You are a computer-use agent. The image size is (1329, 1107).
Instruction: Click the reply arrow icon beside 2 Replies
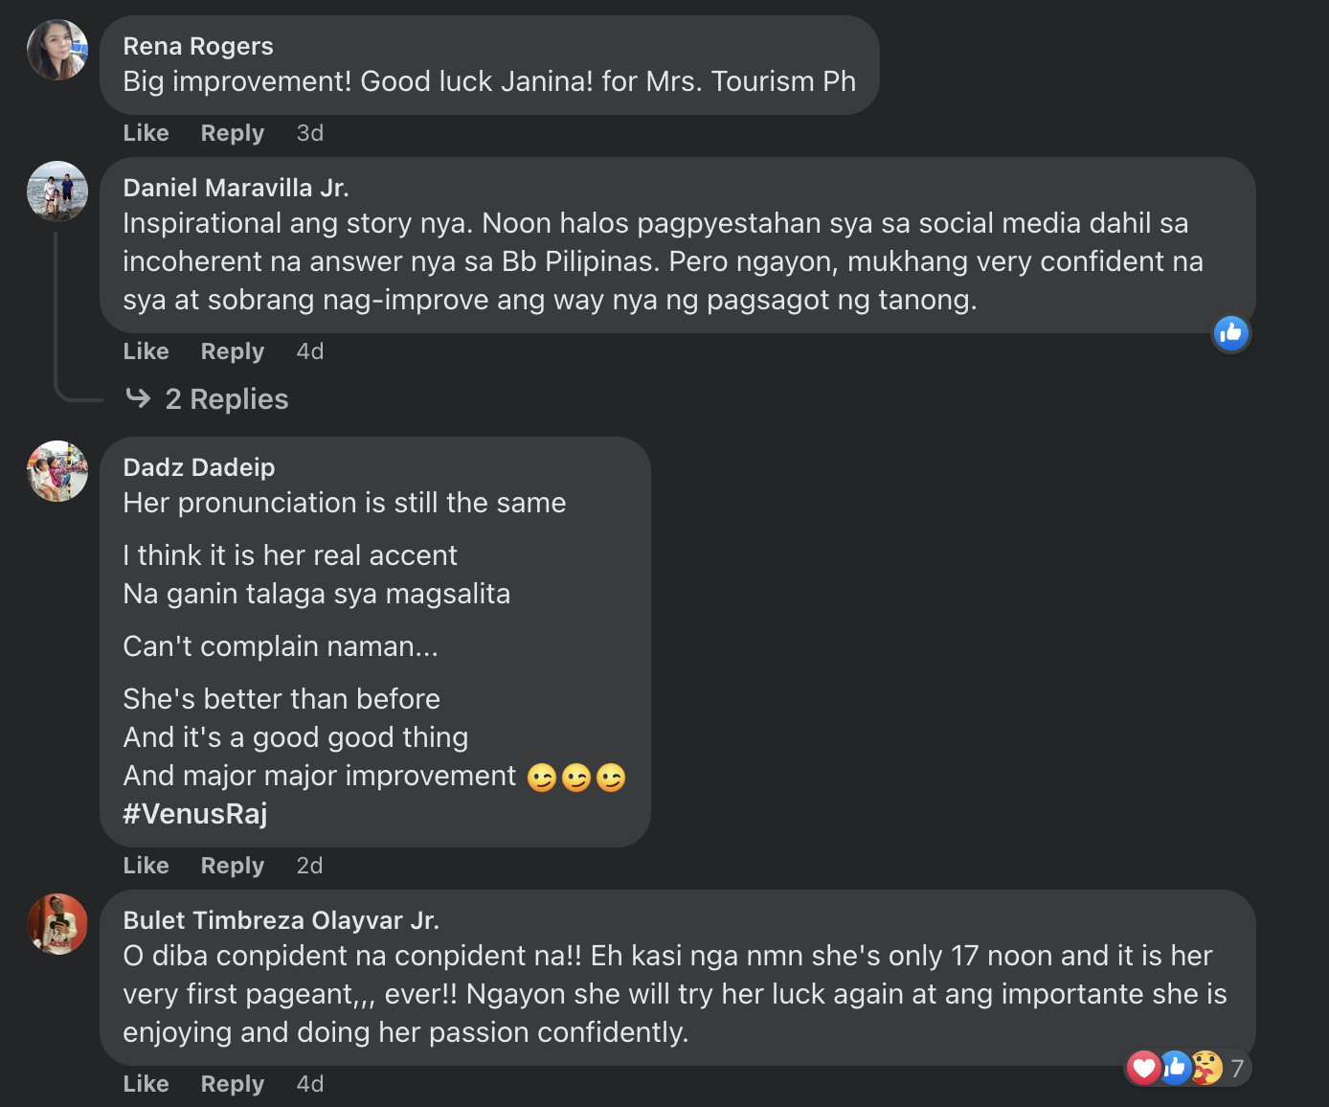tap(138, 398)
